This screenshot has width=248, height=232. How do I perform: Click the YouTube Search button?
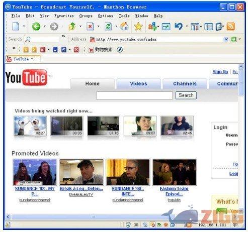pos(186,95)
